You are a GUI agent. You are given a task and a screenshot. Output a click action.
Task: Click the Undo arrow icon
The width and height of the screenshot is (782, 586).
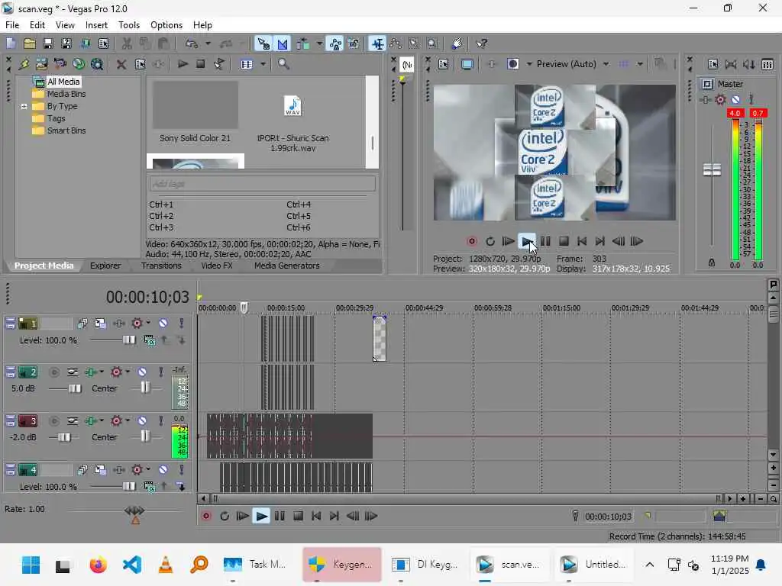(192, 43)
